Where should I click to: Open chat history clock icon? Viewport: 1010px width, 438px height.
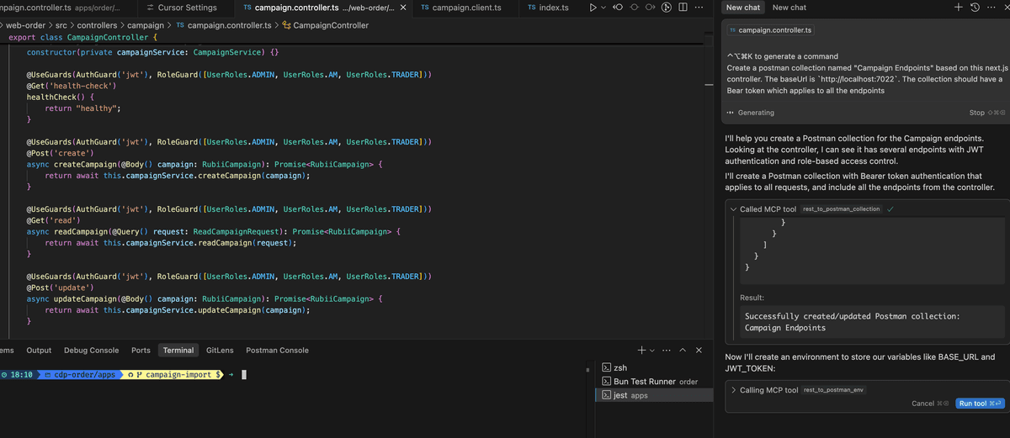click(975, 8)
